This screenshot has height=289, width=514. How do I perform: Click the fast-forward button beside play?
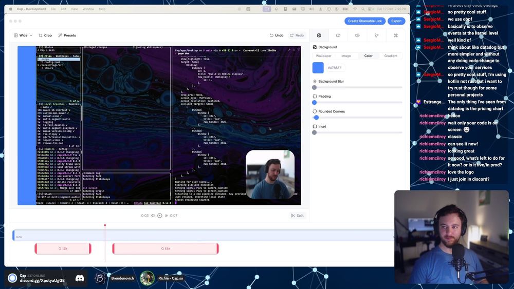tap(167, 216)
